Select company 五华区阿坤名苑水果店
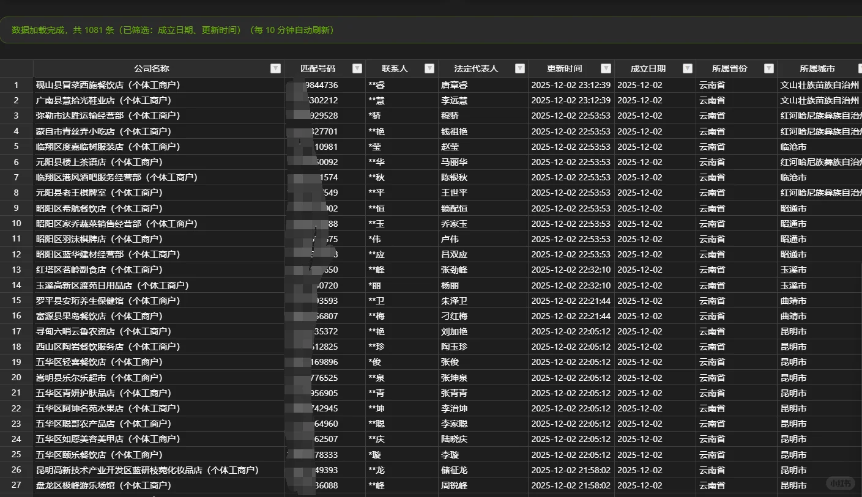This screenshot has height=497, width=862. click(x=108, y=408)
